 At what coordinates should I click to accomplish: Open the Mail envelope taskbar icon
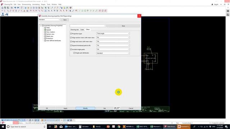[x=61, y=126]
